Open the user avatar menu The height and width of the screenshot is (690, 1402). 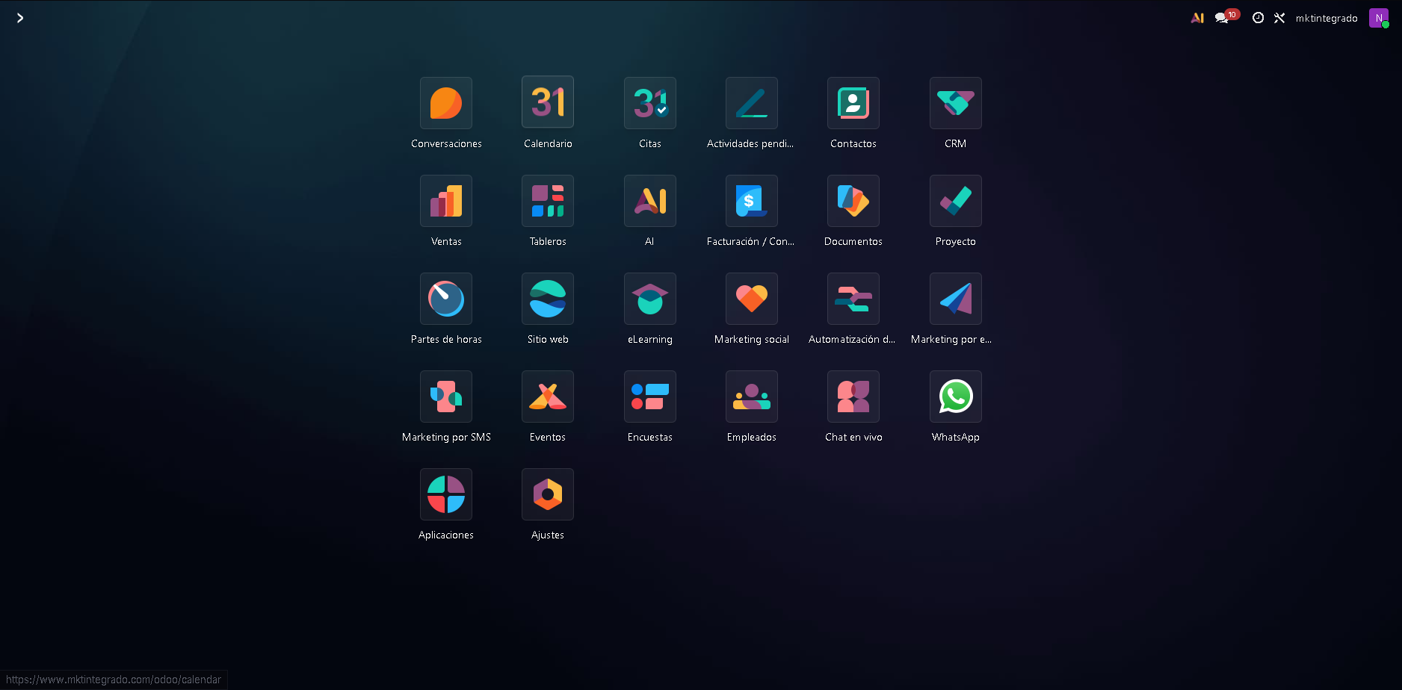pos(1378,18)
